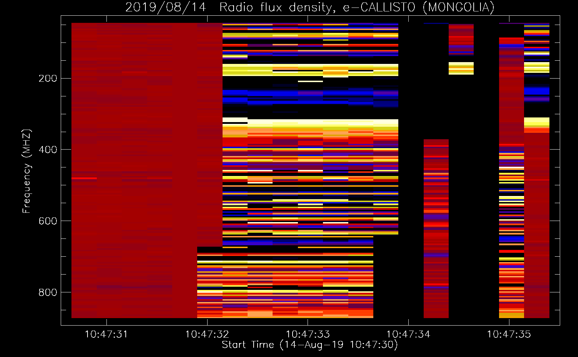Select the '10:47:31' time tick label

106,335
